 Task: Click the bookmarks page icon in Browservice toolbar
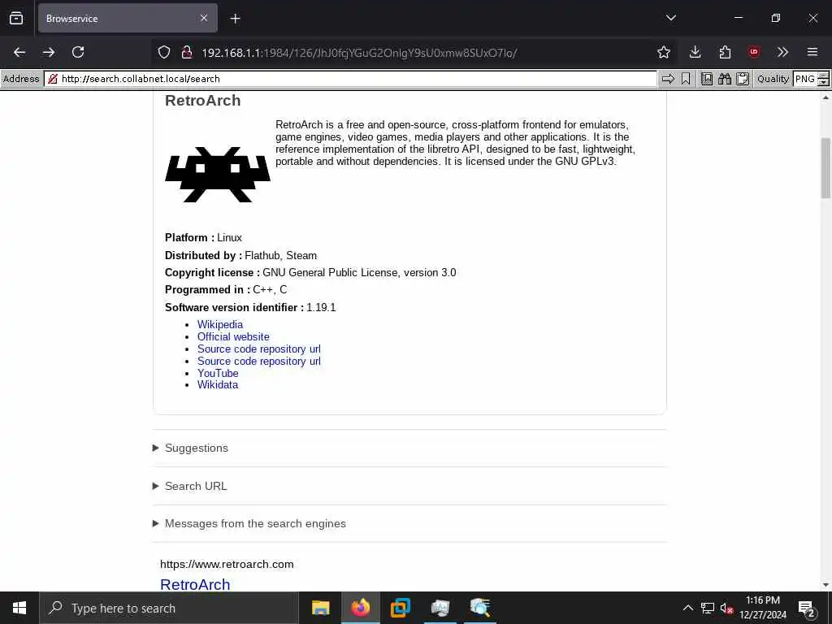click(707, 79)
